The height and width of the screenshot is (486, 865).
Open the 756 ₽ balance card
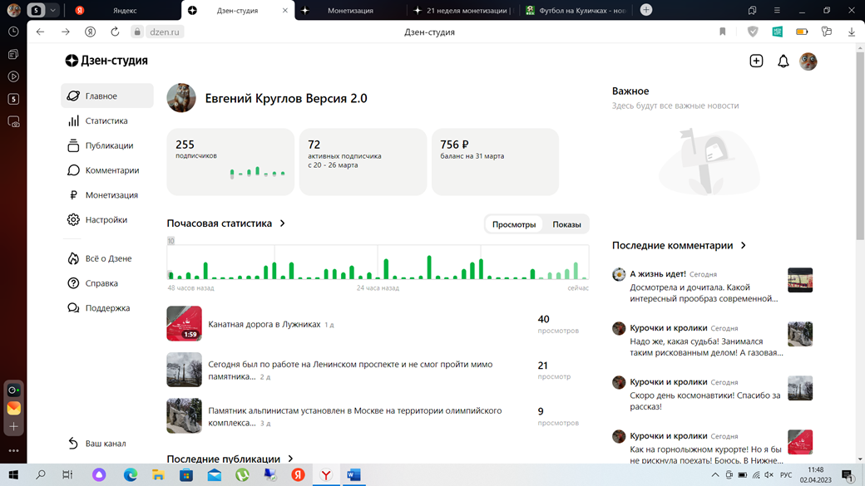(x=495, y=162)
